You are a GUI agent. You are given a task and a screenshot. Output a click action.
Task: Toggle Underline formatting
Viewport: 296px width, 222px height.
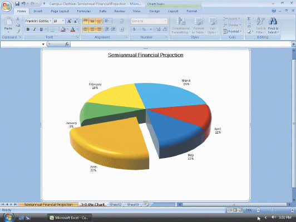point(41,29)
